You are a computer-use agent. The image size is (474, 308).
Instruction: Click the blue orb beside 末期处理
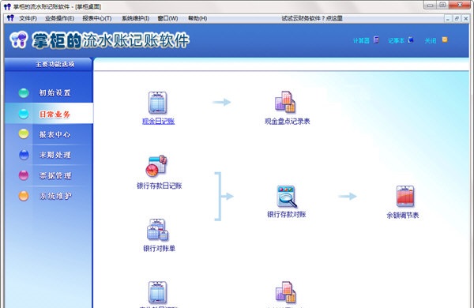coord(24,155)
